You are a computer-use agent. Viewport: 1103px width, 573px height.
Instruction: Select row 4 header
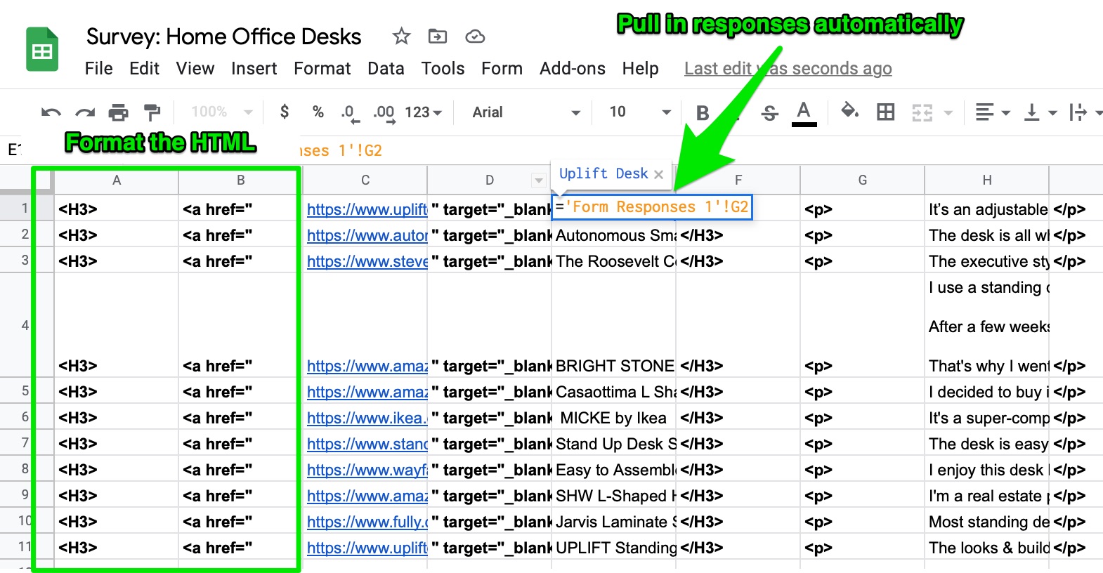point(25,325)
